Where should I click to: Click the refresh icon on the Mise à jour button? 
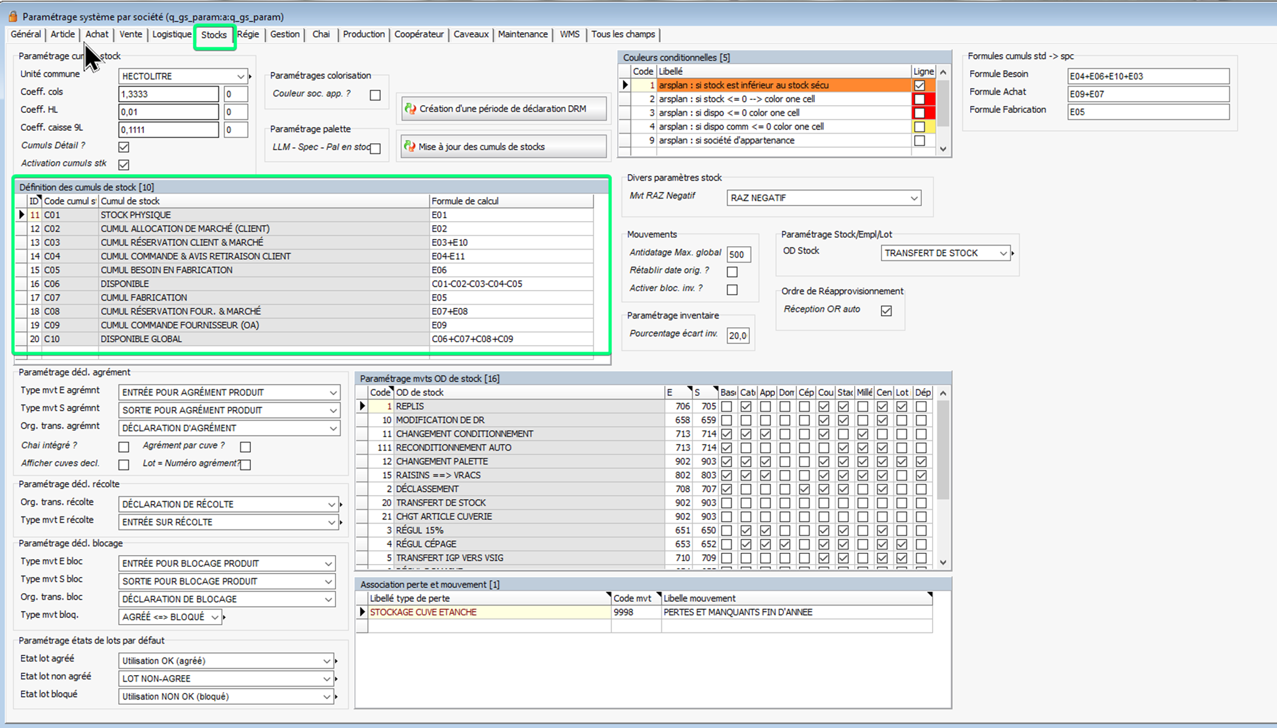[x=410, y=146]
